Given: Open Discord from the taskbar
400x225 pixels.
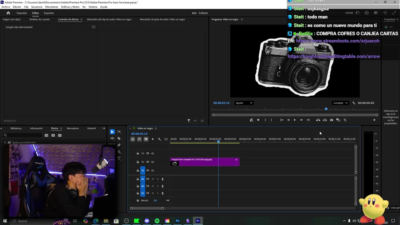Looking at the screenshot, I should (x=147, y=221).
